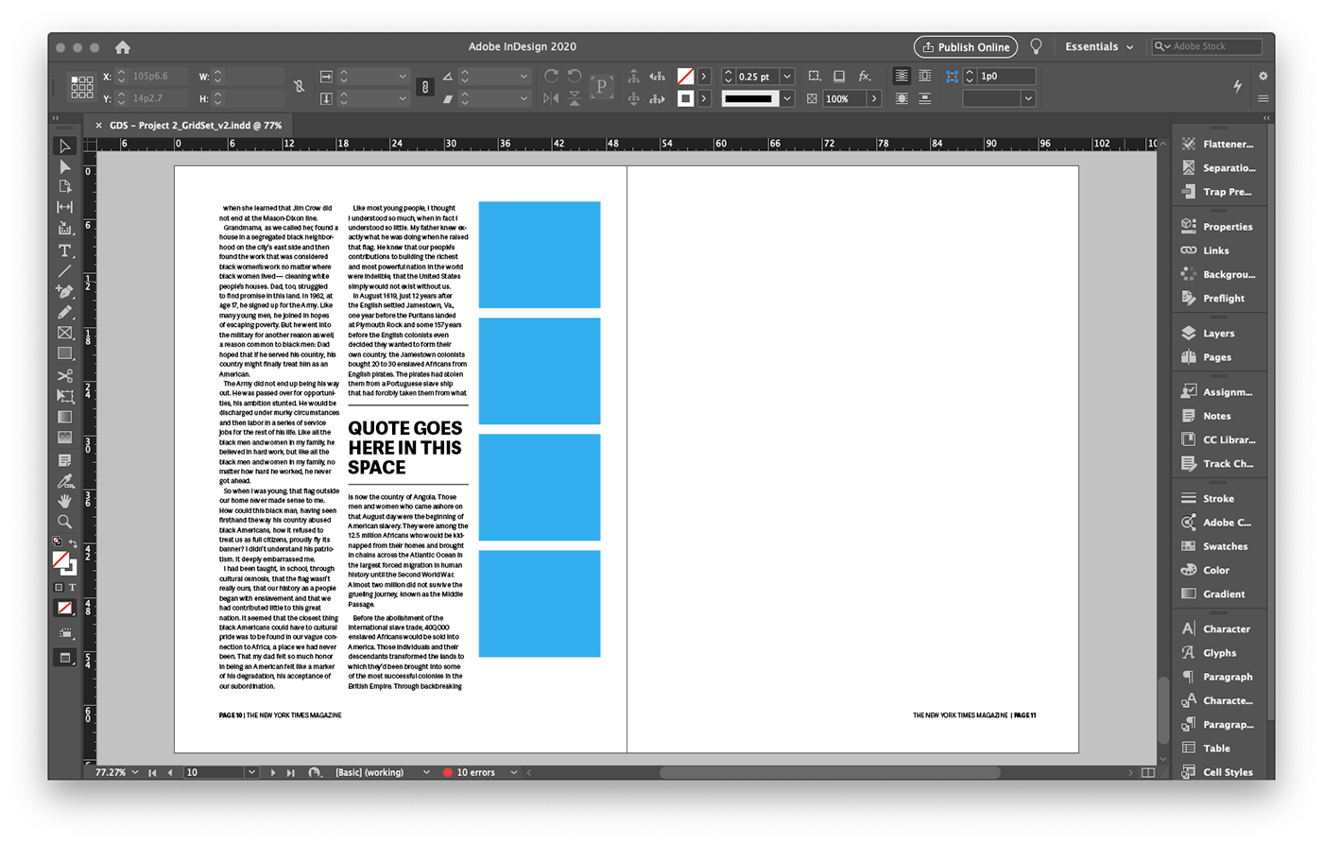The height and width of the screenshot is (843, 1323).
Task: Toggle Formatting Affects Text T button
Action: coord(72,588)
